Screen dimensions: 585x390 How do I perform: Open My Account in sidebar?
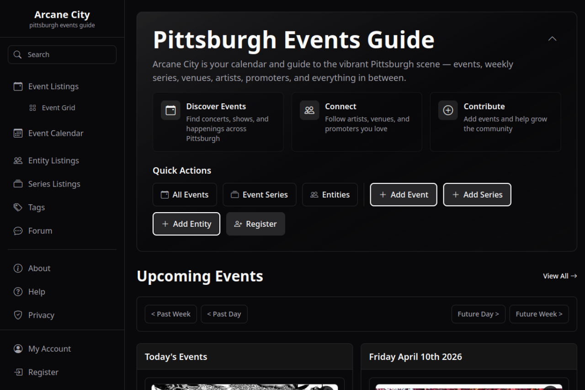click(49, 349)
